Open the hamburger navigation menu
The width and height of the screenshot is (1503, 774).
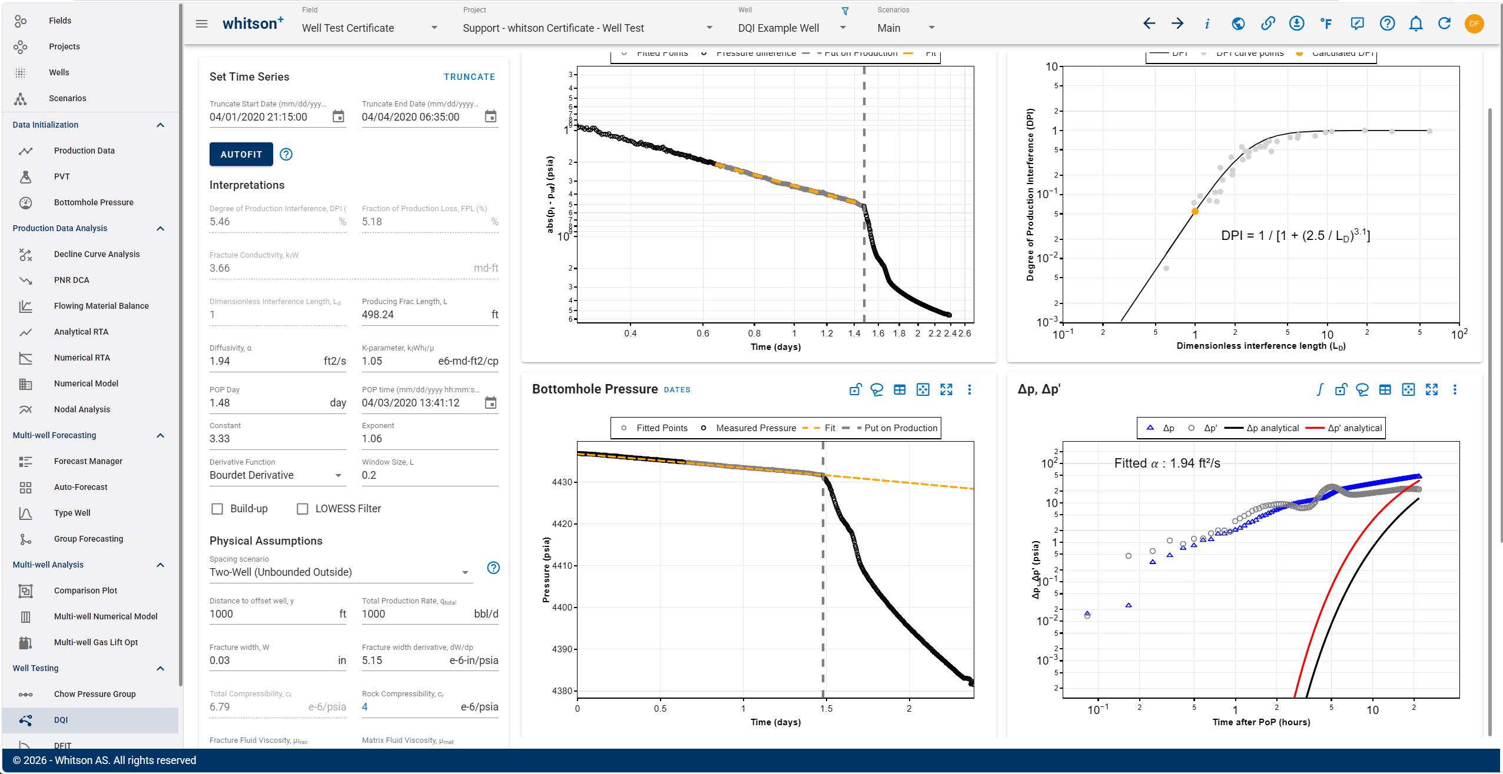pos(201,24)
